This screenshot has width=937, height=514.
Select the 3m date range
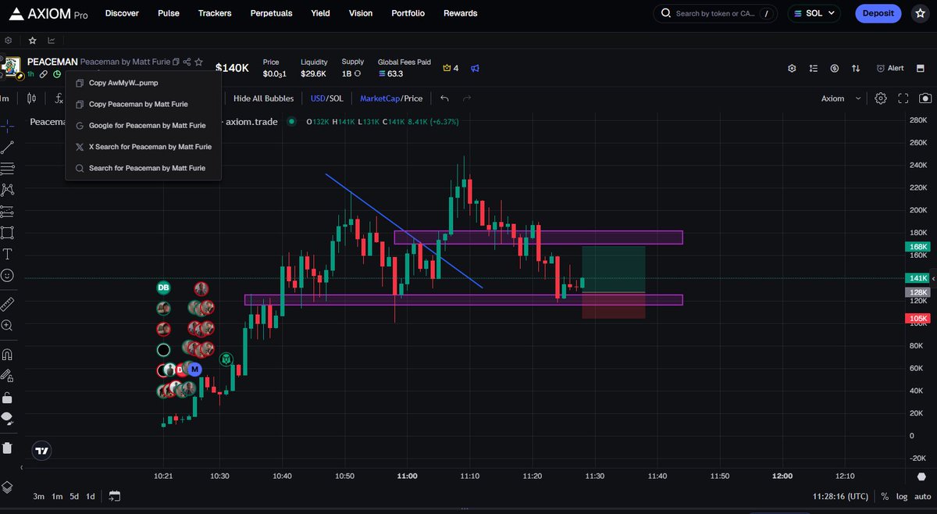click(x=38, y=496)
